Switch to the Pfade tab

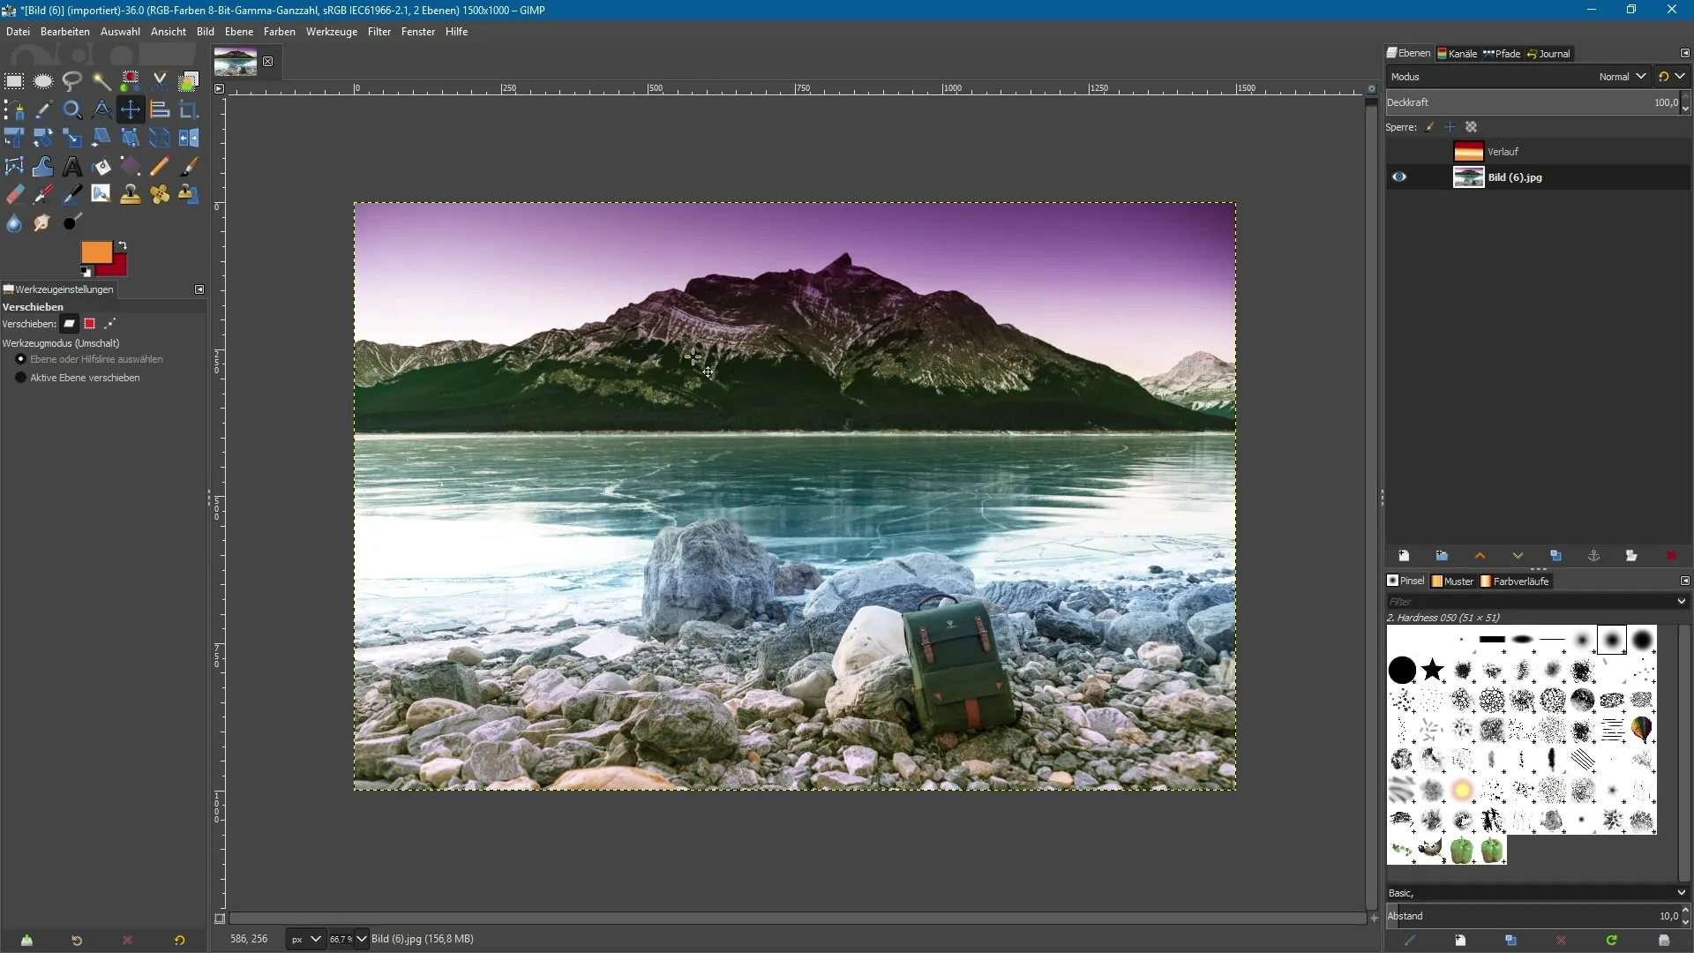(x=1503, y=54)
